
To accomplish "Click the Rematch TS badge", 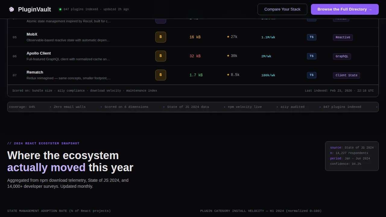I will coord(312,75).
